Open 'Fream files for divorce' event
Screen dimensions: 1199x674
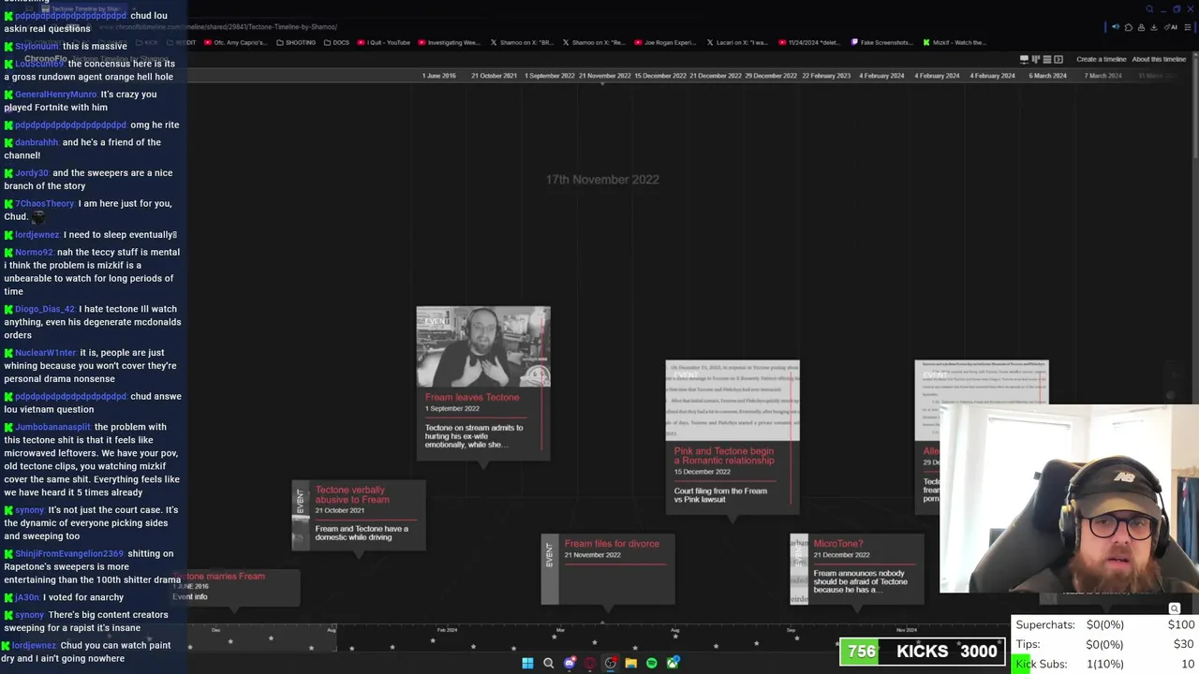point(608,569)
